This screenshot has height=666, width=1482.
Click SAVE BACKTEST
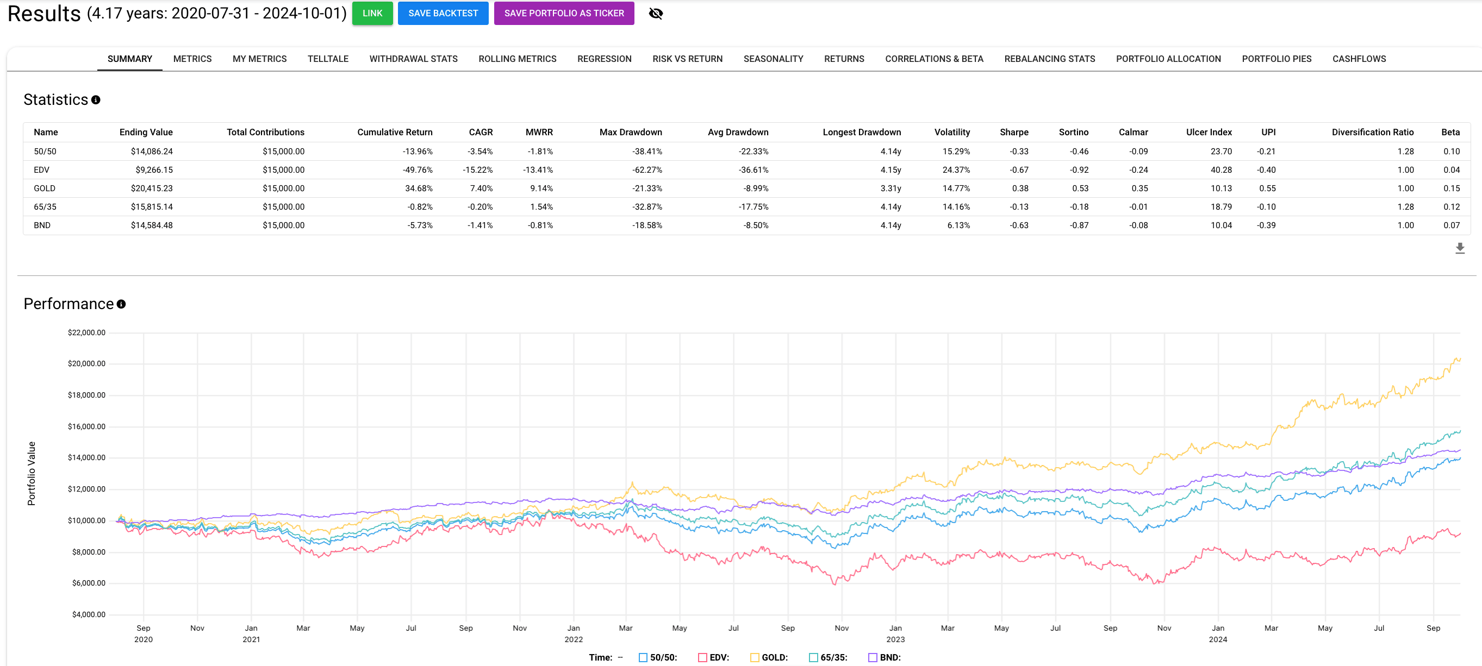click(x=443, y=13)
